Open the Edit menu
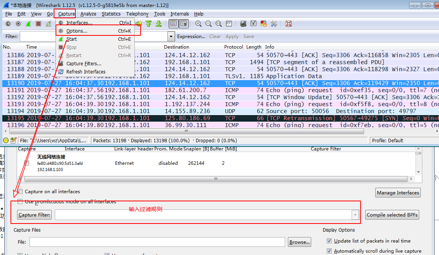 (x=21, y=14)
